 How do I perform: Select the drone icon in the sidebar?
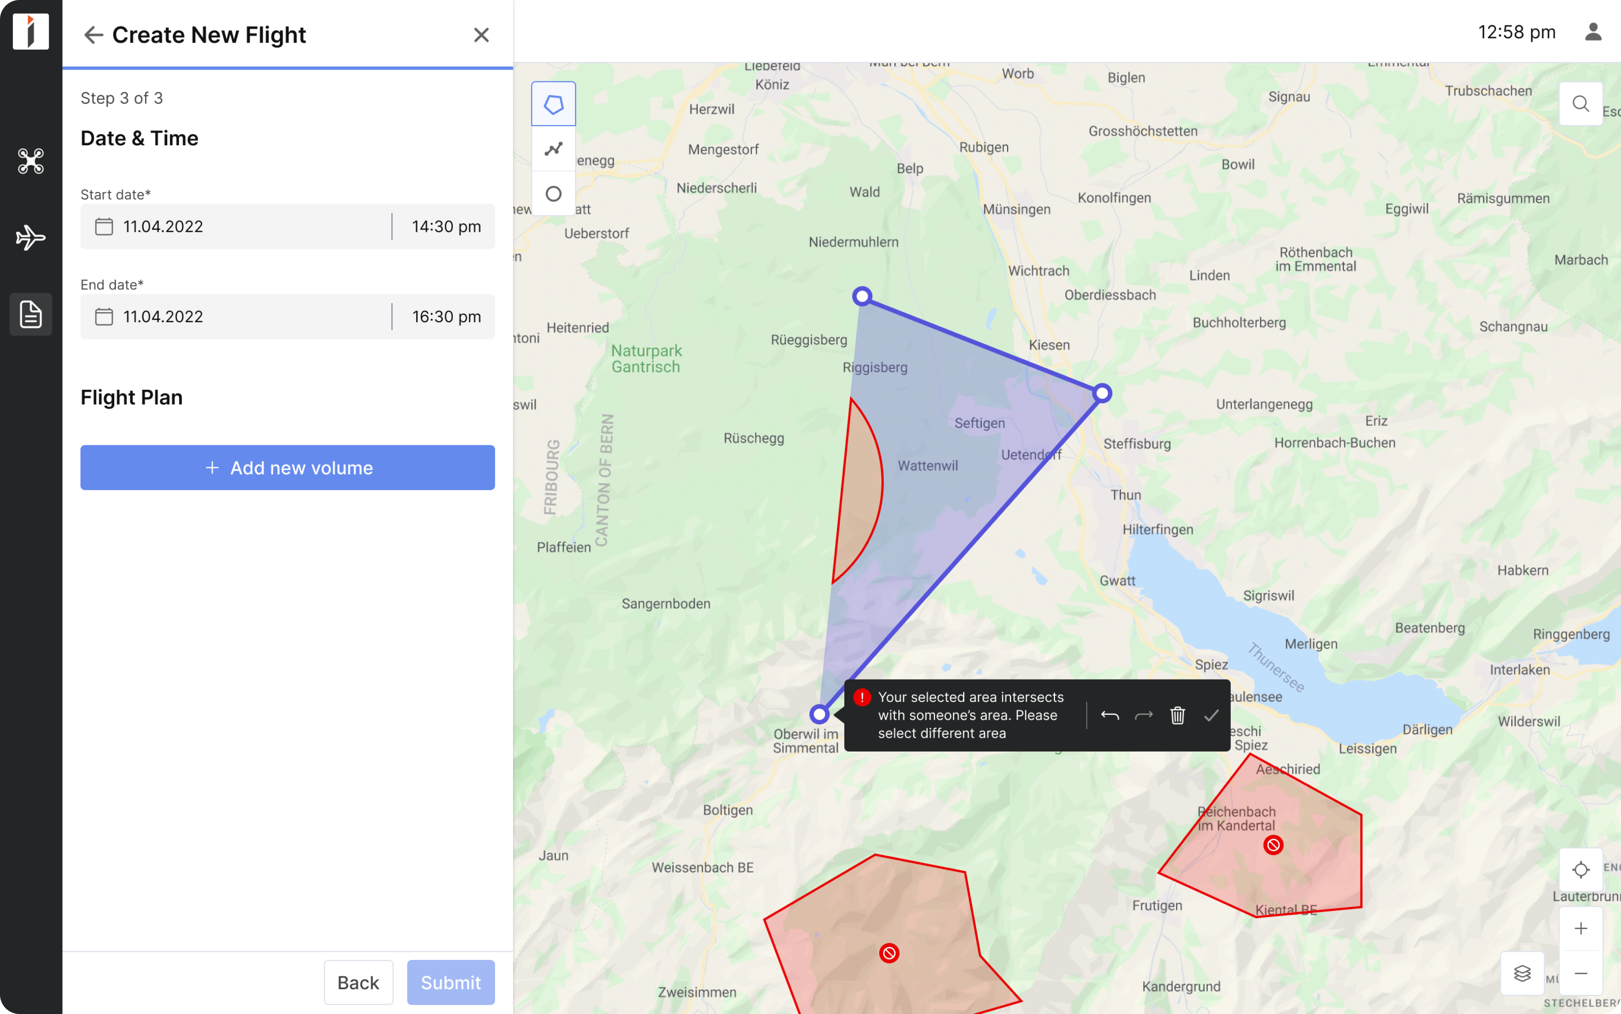point(30,161)
